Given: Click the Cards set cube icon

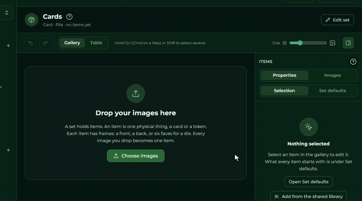Looking at the screenshot, I should 32,20.
